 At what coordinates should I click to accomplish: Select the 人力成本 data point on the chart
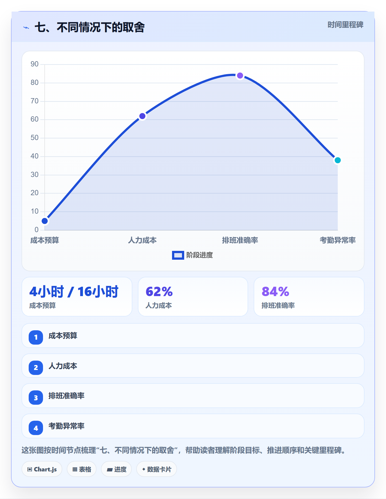pos(142,116)
